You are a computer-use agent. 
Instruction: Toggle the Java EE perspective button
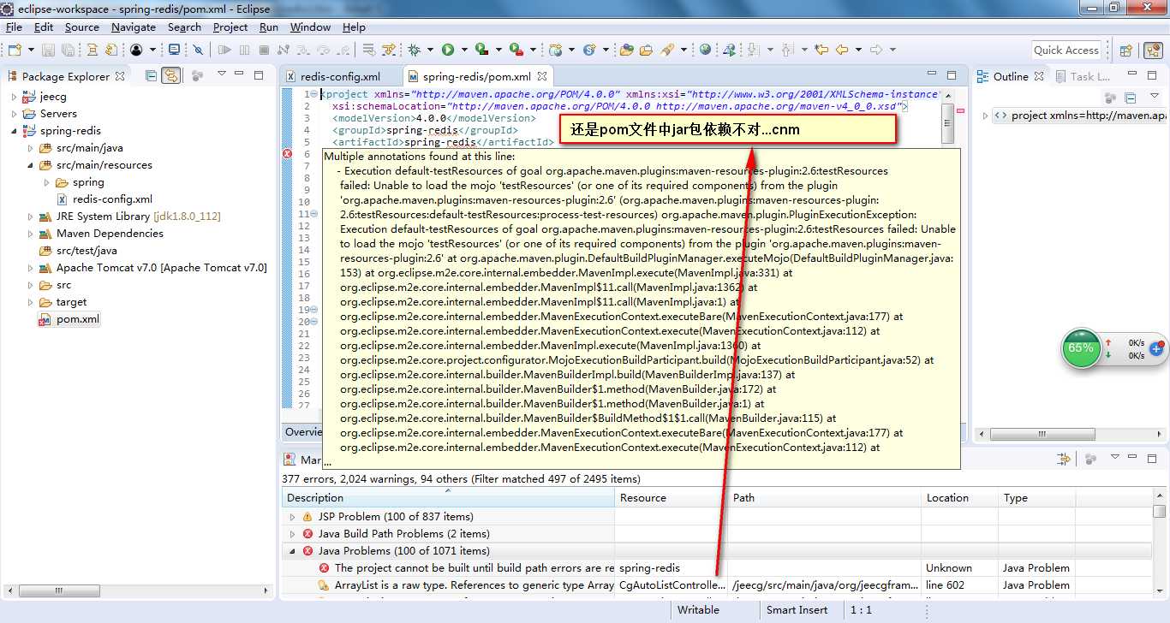1152,50
